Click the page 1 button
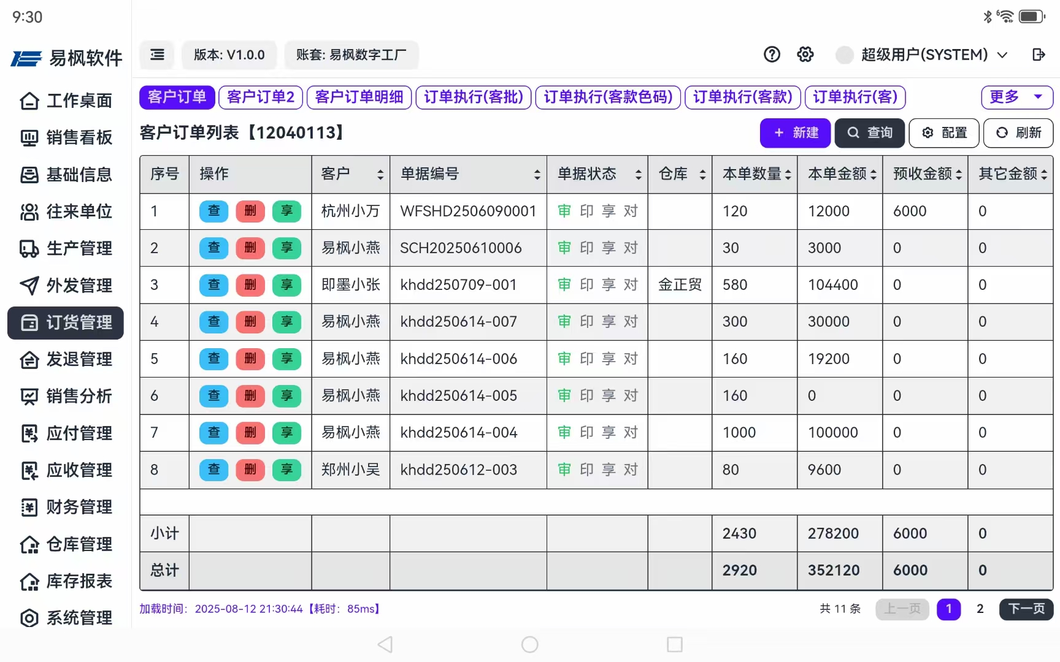The height and width of the screenshot is (662, 1060). click(949, 609)
